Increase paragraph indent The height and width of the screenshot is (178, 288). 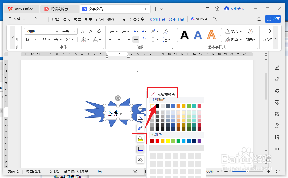coord(144,31)
